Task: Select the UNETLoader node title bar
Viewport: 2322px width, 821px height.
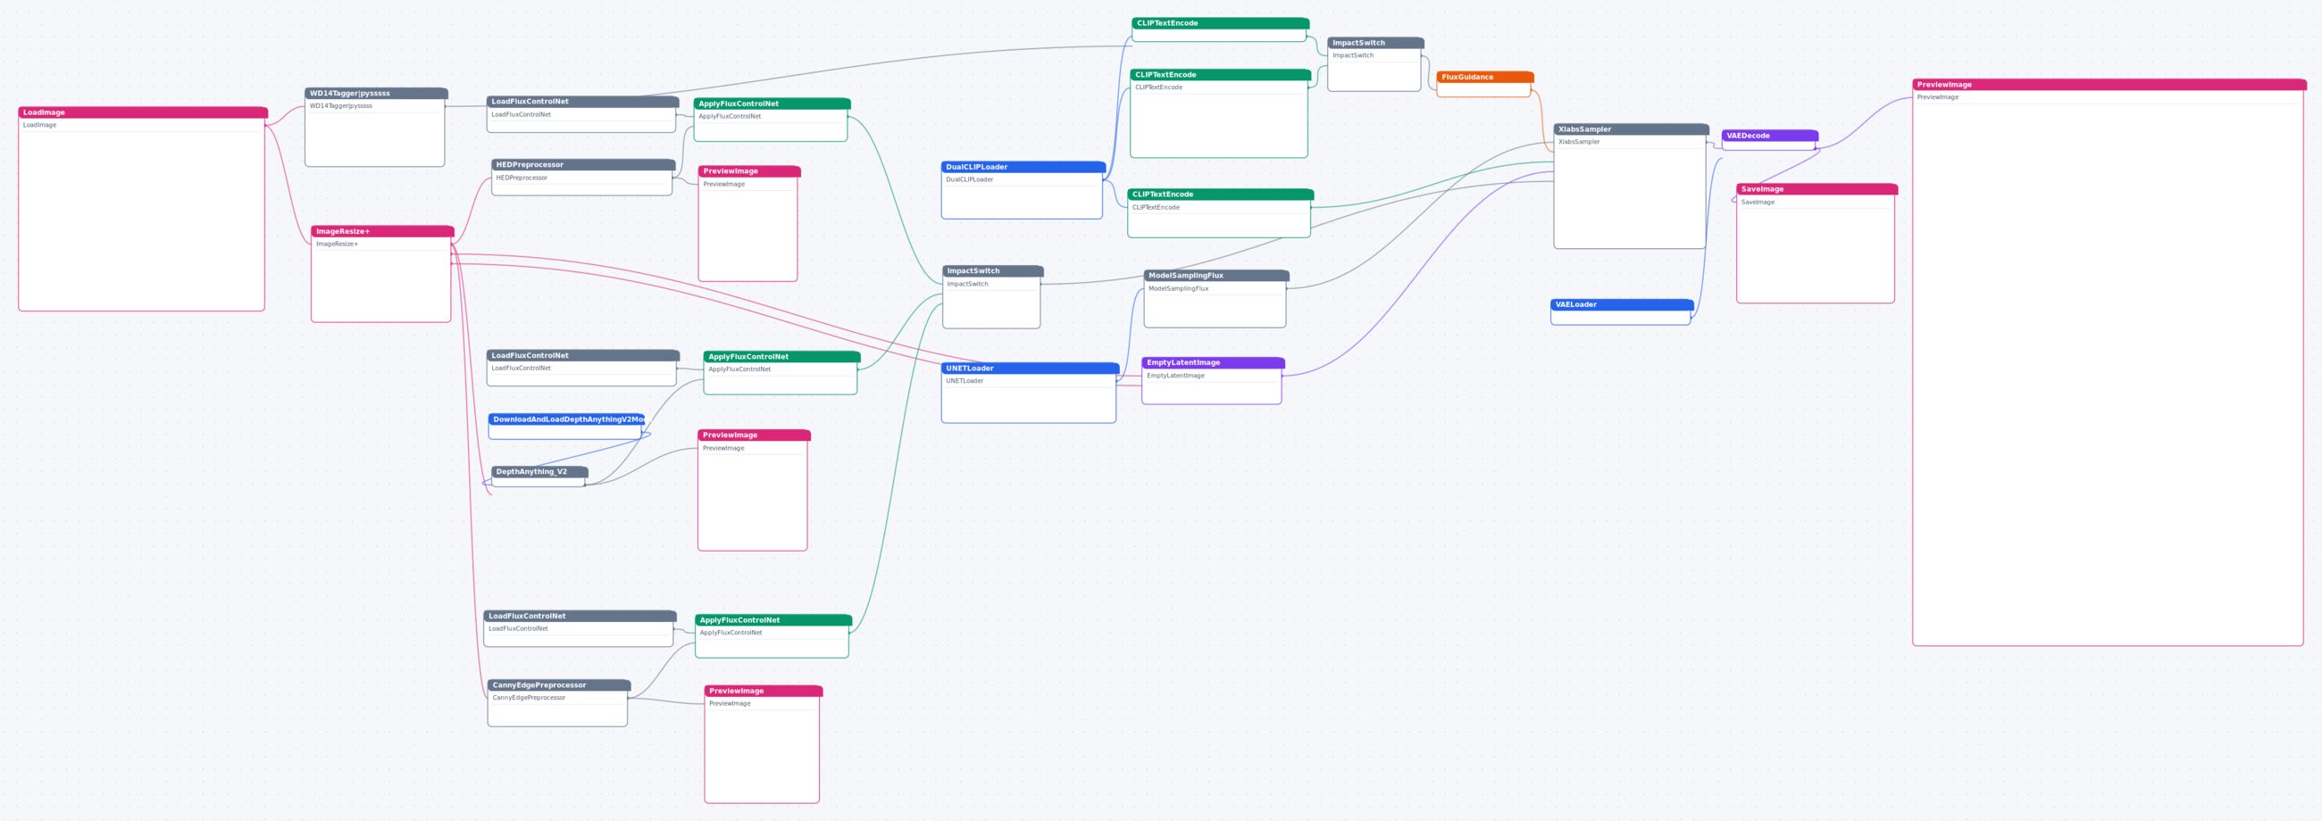Action: click(1031, 369)
